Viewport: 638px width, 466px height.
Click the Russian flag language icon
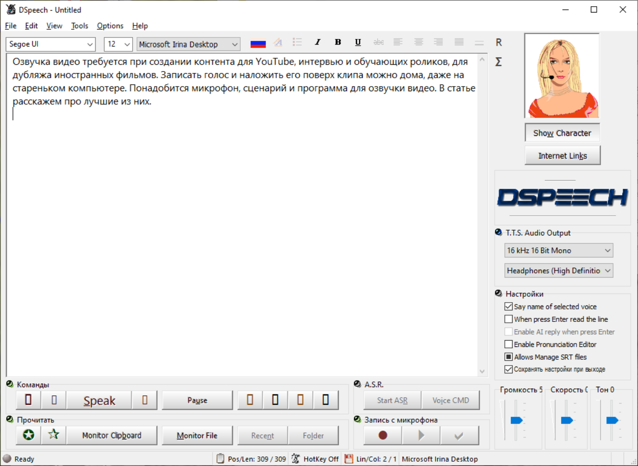click(x=258, y=44)
